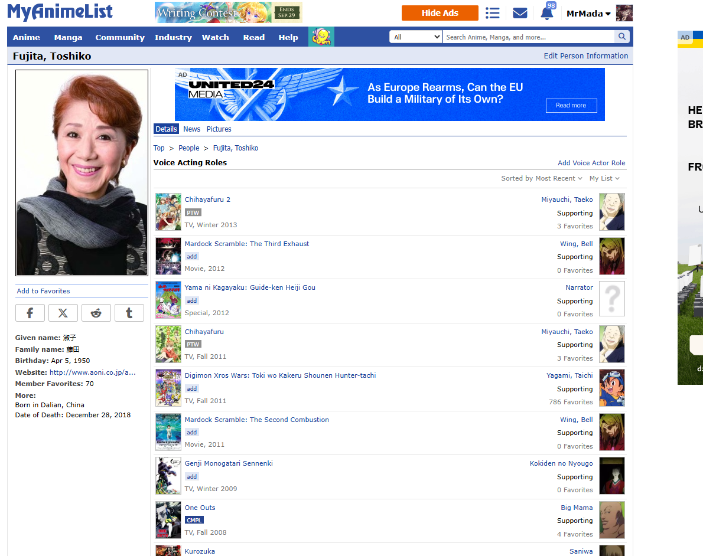
Task: Open the Community menu
Action: coord(120,37)
